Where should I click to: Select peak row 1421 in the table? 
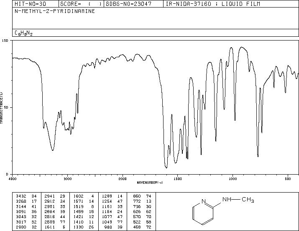pyautogui.click(x=84, y=217)
